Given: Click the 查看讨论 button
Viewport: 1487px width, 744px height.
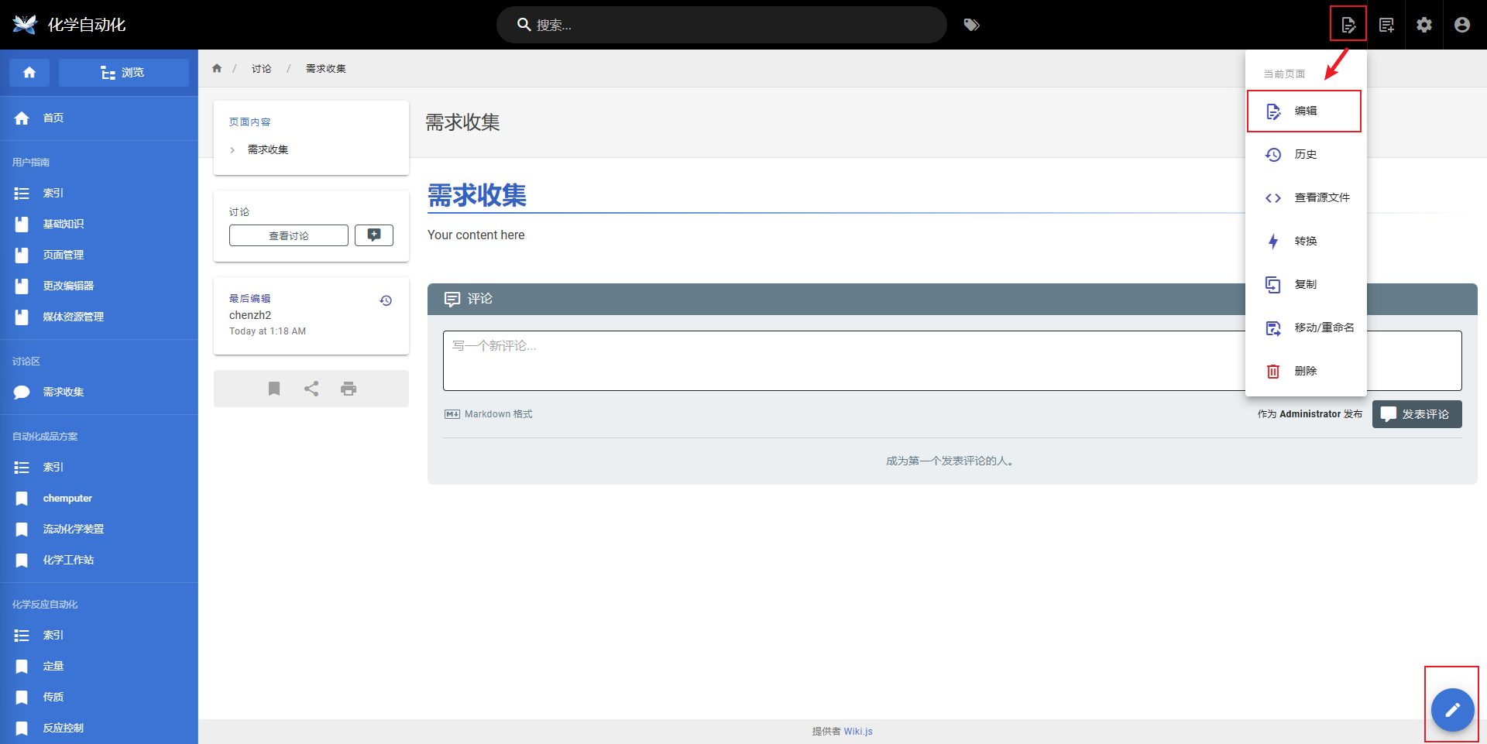Looking at the screenshot, I should click(289, 235).
